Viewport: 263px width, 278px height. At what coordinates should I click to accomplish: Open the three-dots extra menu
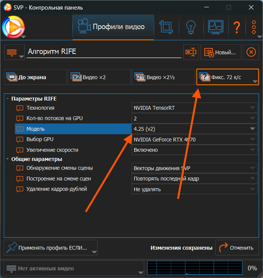[254, 27]
